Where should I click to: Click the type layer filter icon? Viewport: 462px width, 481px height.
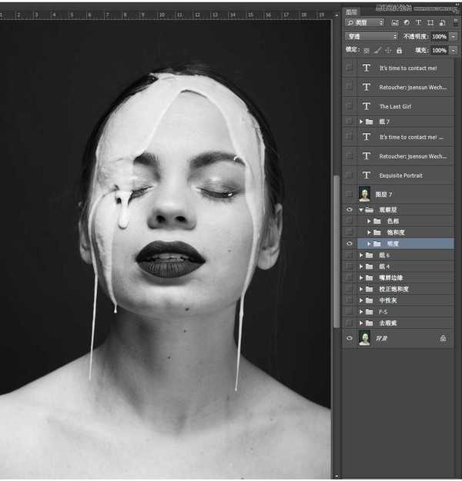tap(418, 23)
